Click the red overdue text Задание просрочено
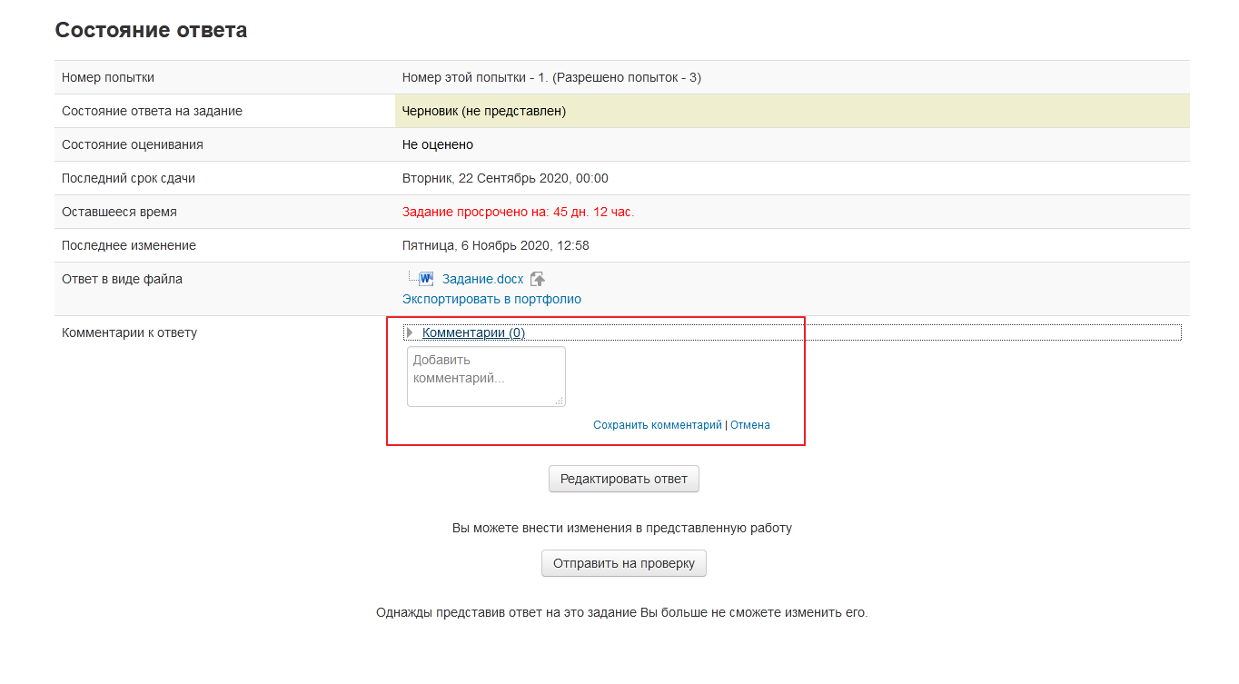The height and width of the screenshot is (684, 1239). (x=518, y=212)
